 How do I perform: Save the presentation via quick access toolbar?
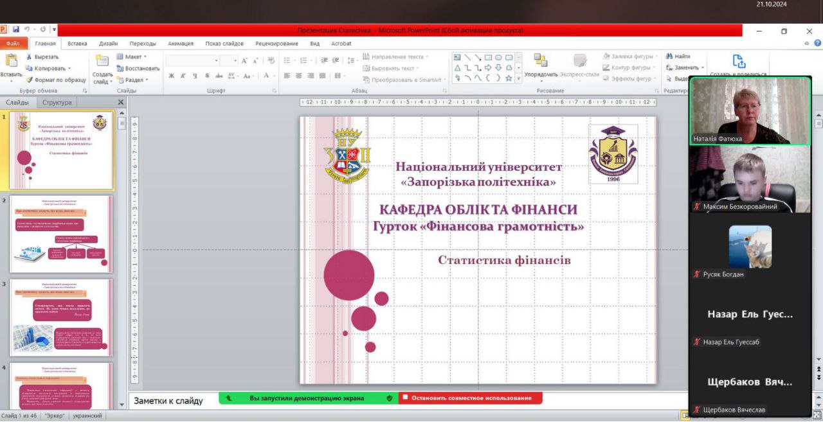tap(15, 30)
